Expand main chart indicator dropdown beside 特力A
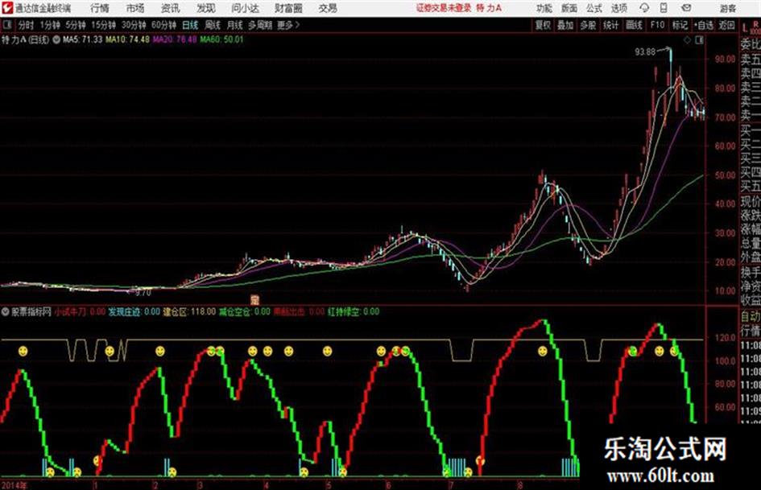 click(56, 39)
